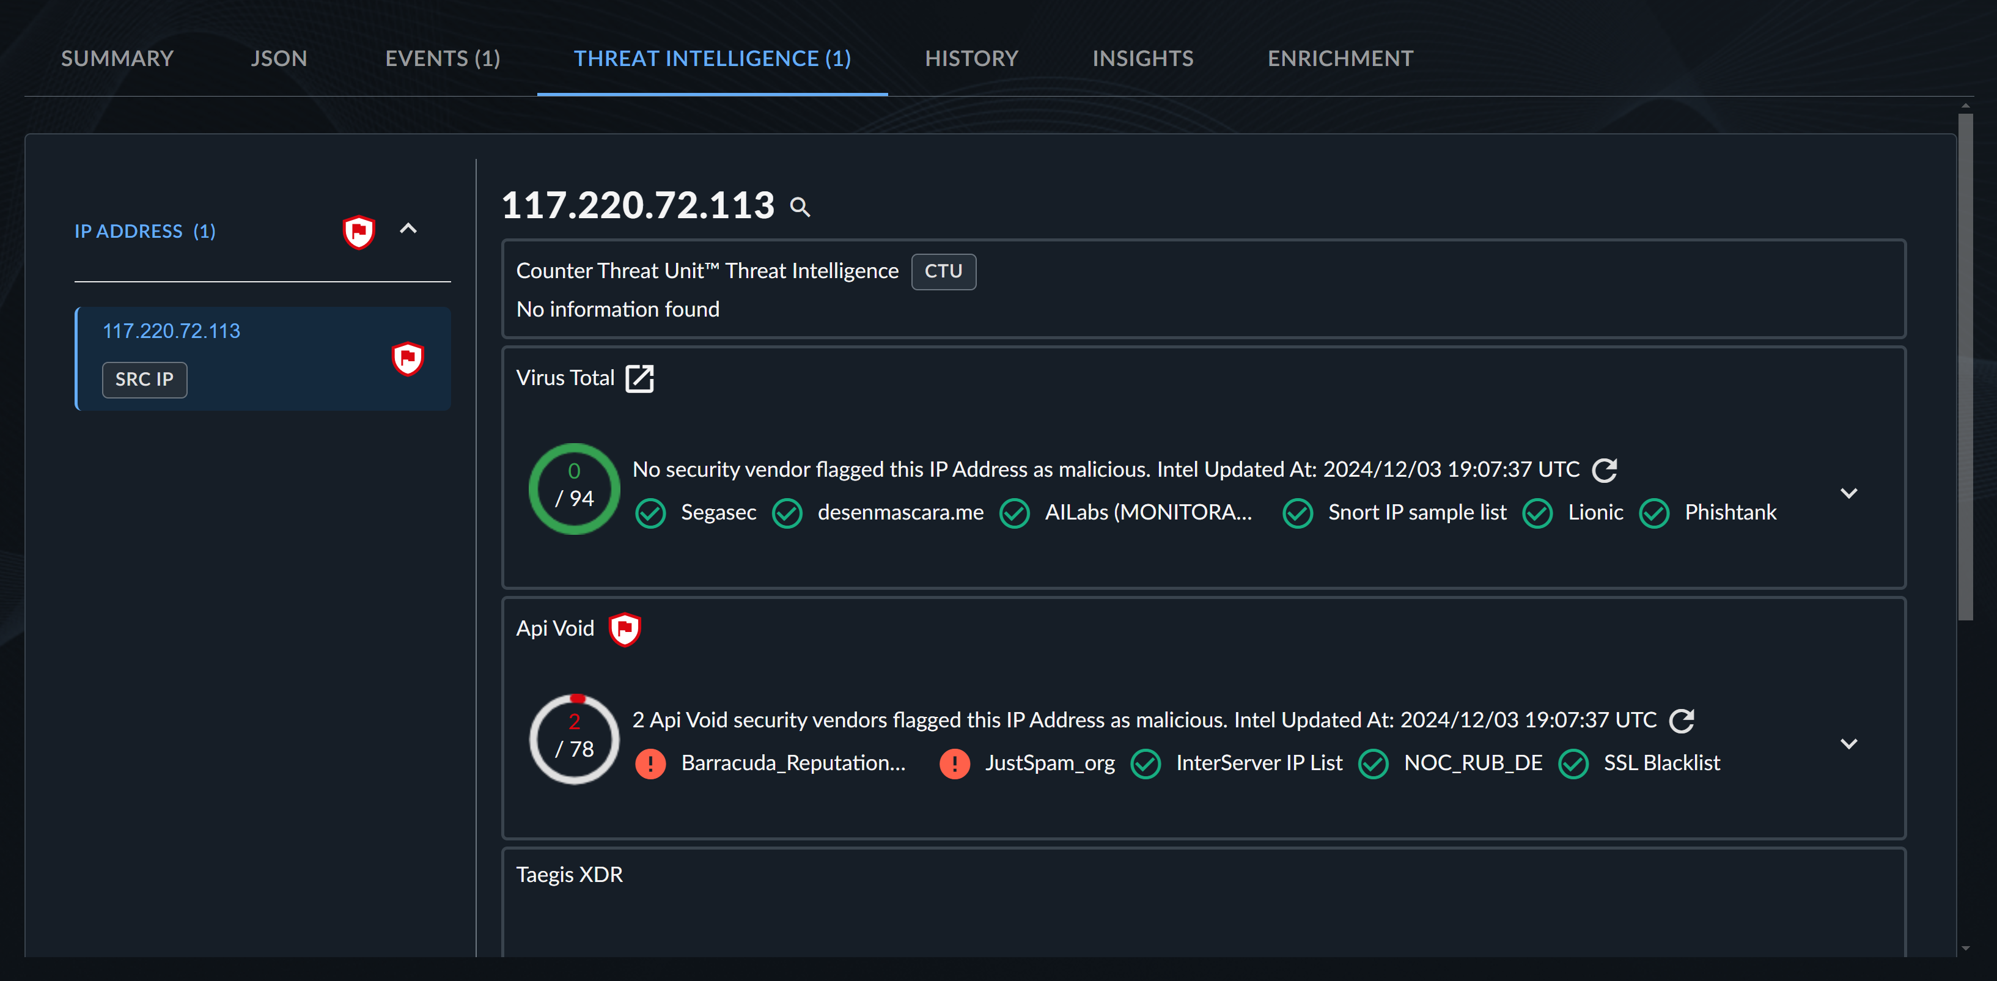Click the search magnifier next to 117.220.72.113 heading
Viewport: 1997px width, 981px height.
coord(800,207)
